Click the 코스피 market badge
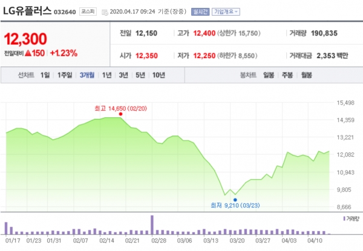This screenshot has width=363, height=251. click(88, 11)
